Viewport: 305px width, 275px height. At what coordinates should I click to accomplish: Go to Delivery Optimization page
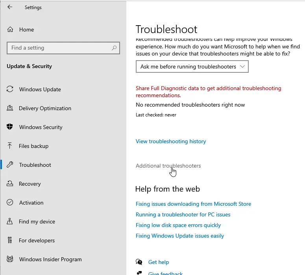[x=45, y=108]
